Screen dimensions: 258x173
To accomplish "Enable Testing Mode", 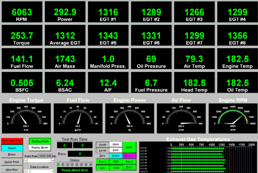I will pyautogui.click(x=40, y=141).
